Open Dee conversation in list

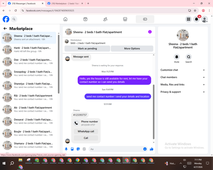coord(29,62)
